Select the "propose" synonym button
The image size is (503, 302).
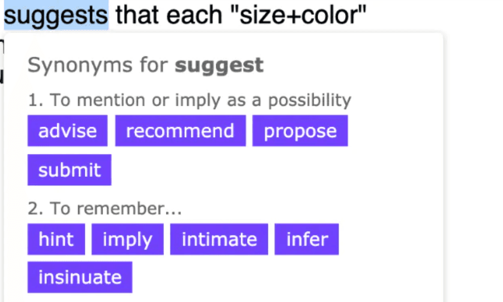click(x=300, y=131)
